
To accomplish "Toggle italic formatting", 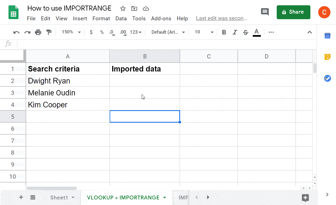I will tap(235, 32).
